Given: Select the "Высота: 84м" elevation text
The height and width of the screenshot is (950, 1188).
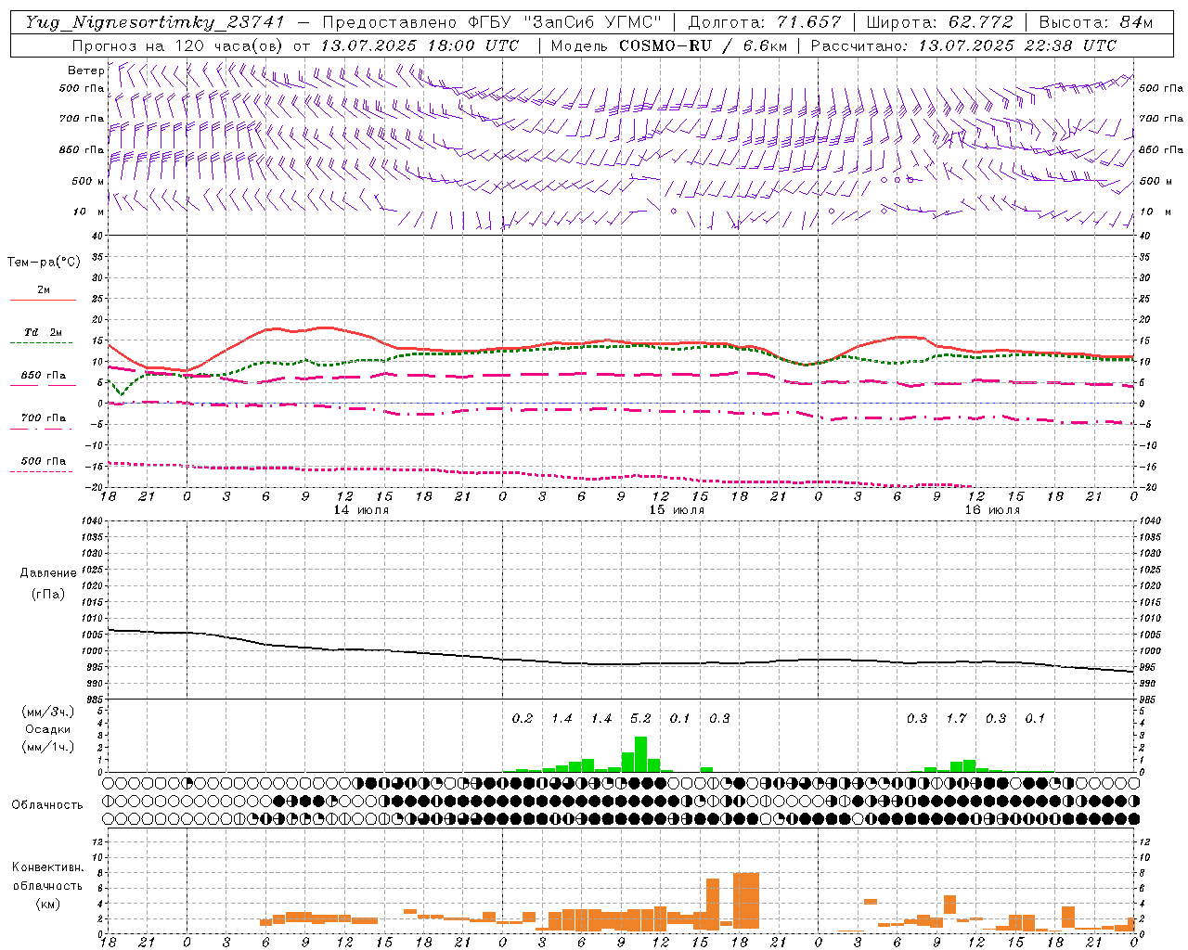Looking at the screenshot, I should 1096,22.
